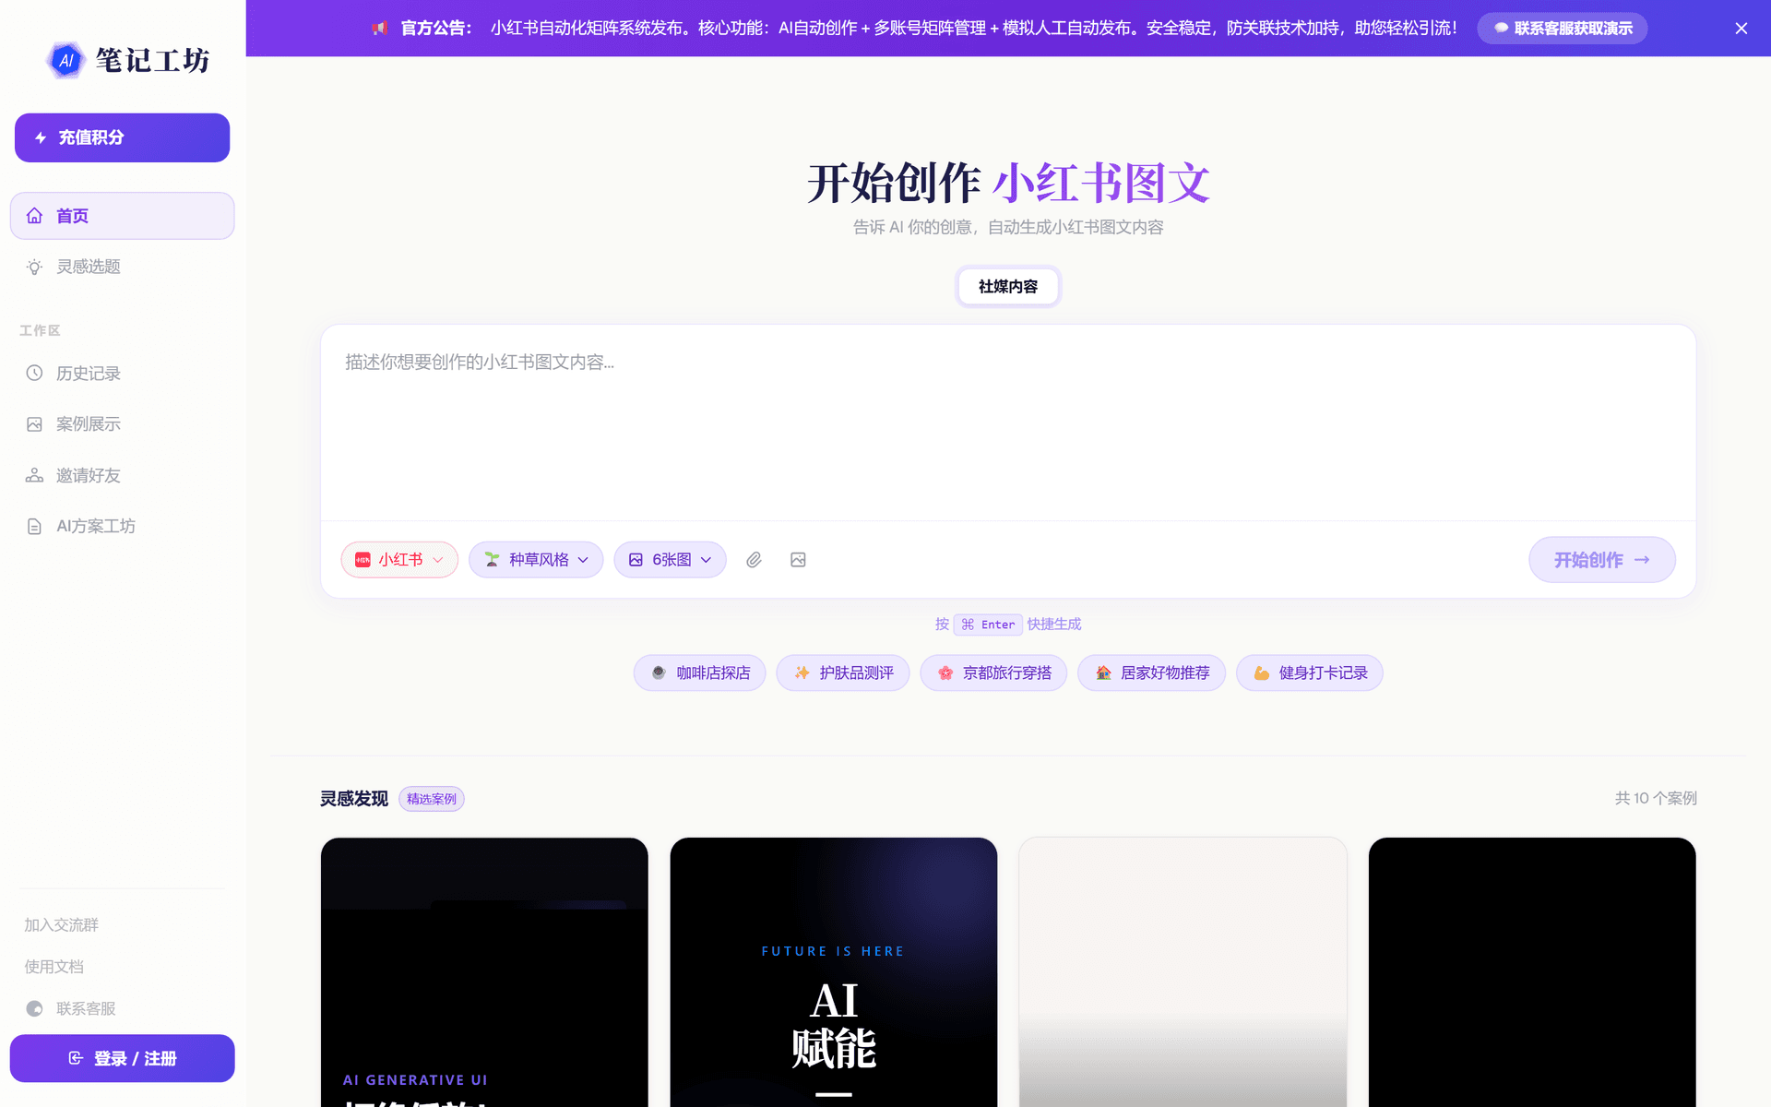Image resolution: width=1771 pixels, height=1107 pixels.
Task: Click the coffee icon on 咖啡店探店 chip
Action: [659, 673]
